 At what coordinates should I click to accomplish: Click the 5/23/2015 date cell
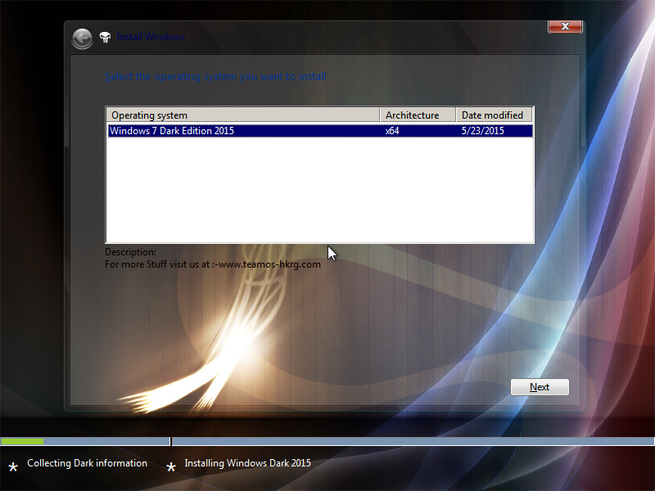click(483, 131)
